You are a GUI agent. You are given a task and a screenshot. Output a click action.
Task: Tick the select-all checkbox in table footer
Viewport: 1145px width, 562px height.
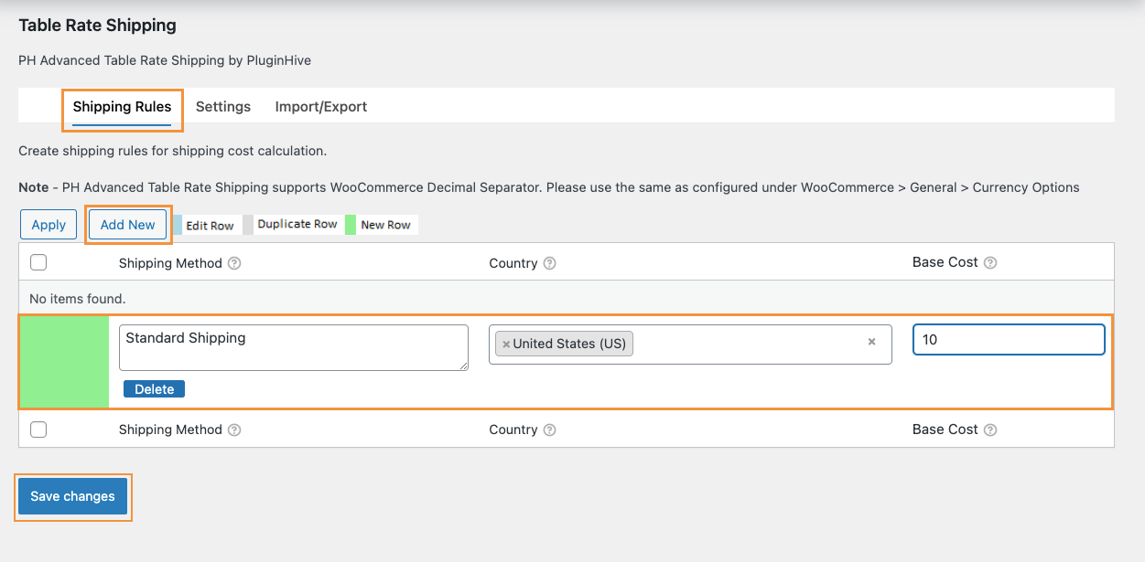coord(38,429)
